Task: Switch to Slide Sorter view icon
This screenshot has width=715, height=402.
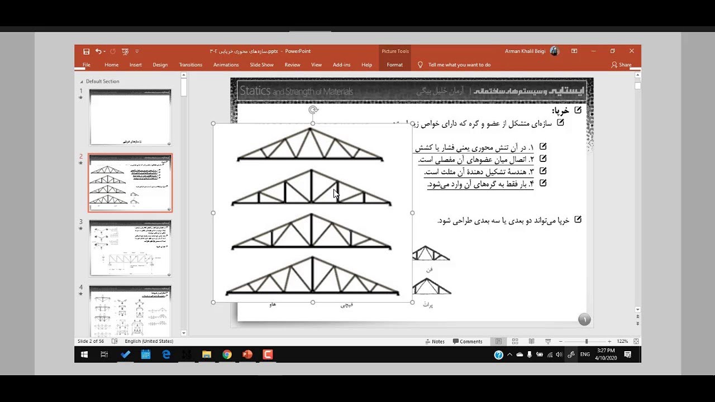Action: tap(515, 341)
